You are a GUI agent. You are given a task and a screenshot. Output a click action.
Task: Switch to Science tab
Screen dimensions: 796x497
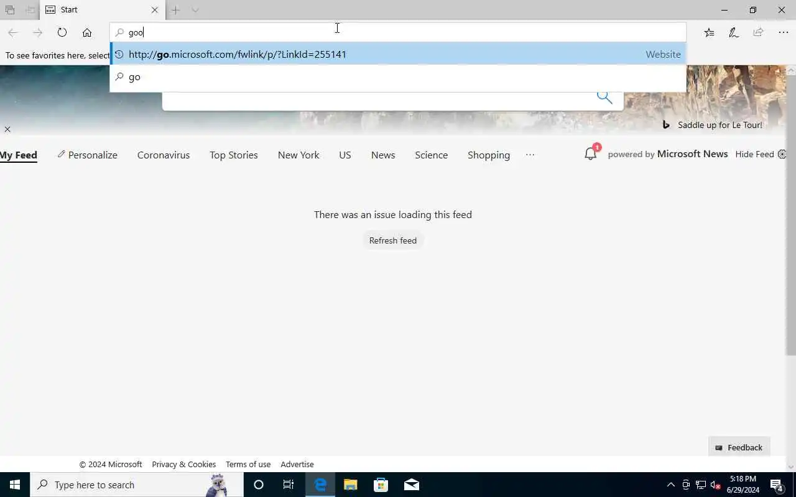tap(432, 155)
